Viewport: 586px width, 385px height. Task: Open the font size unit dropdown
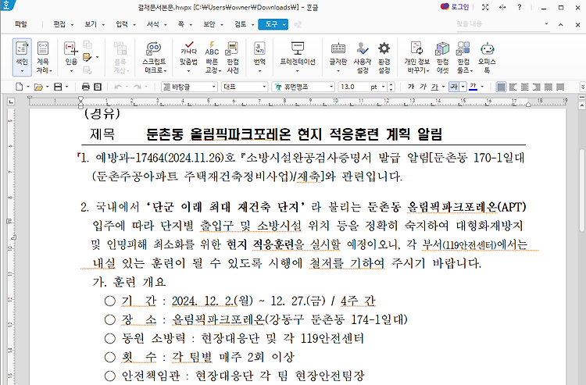[x=383, y=87]
